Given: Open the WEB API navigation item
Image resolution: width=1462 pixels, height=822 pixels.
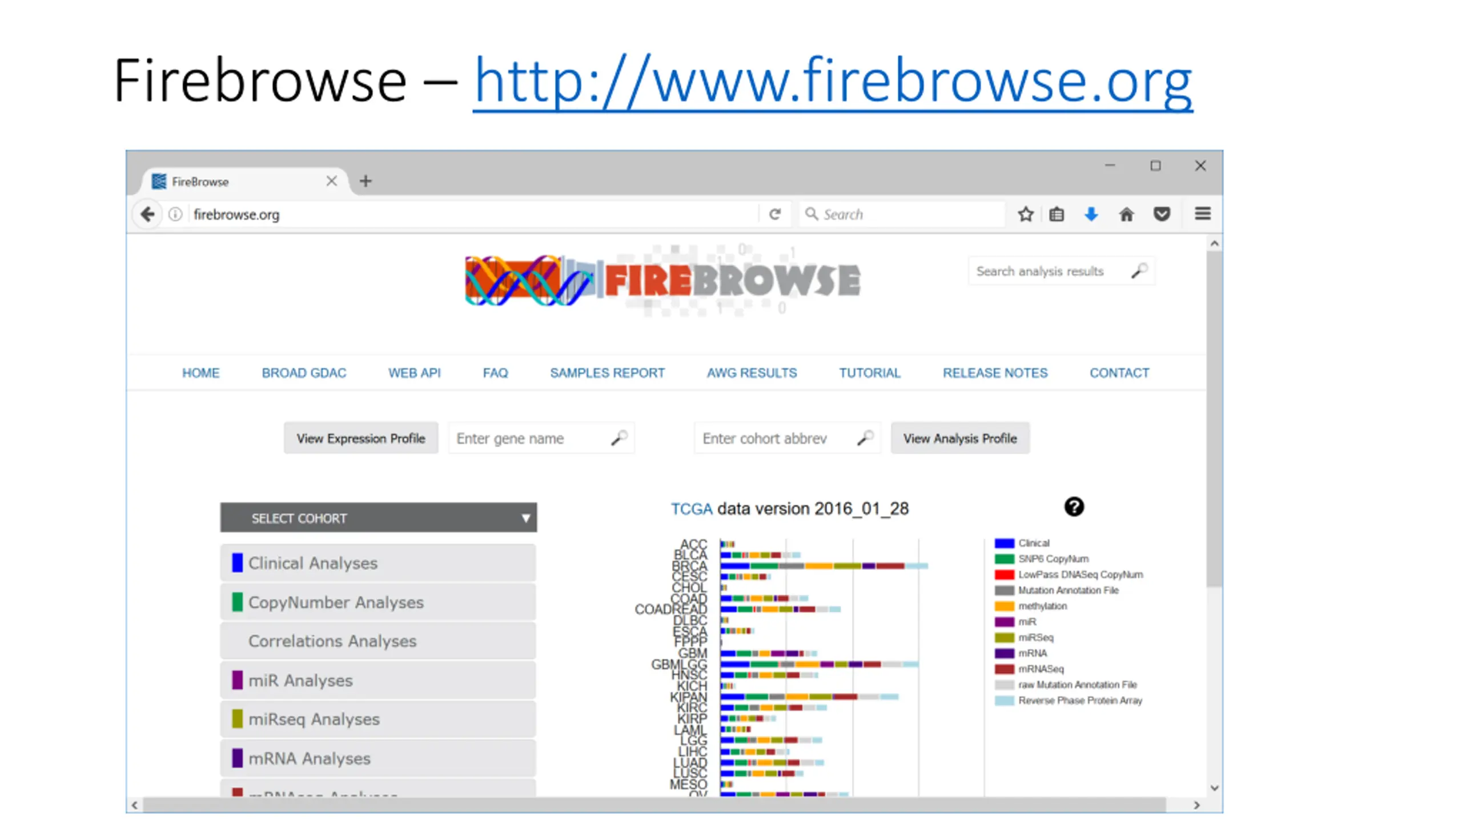Looking at the screenshot, I should (415, 373).
